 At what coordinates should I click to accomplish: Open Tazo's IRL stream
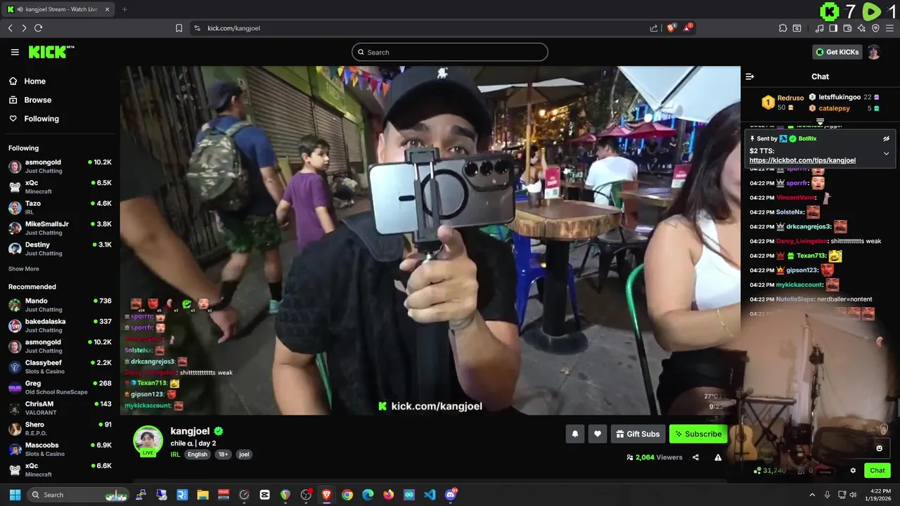(60, 207)
